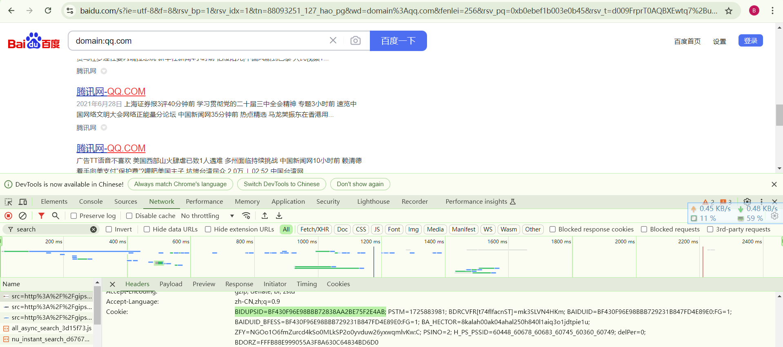The width and height of the screenshot is (783, 347).
Task: Filter requests by WS type
Action: pos(488,229)
